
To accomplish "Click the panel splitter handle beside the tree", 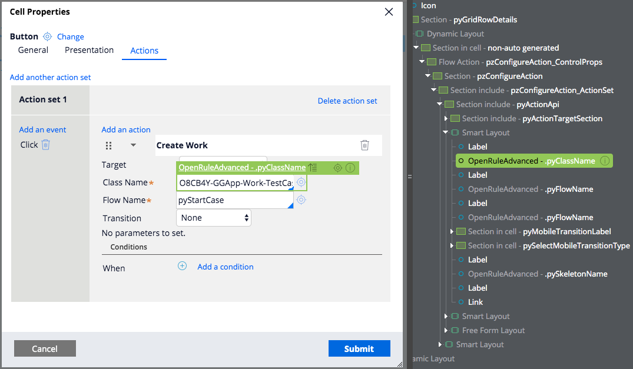I will pos(410,176).
